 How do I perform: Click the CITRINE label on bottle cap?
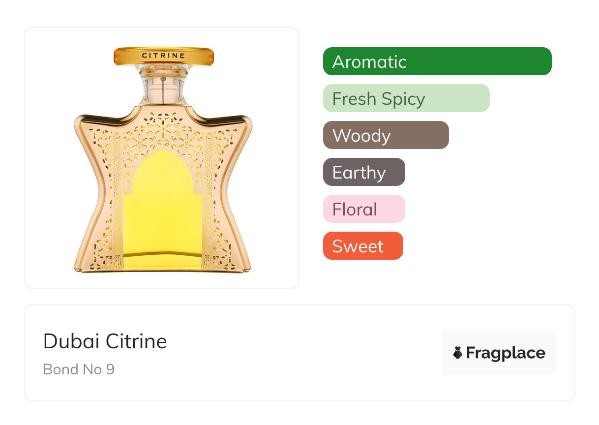coord(163,56)
